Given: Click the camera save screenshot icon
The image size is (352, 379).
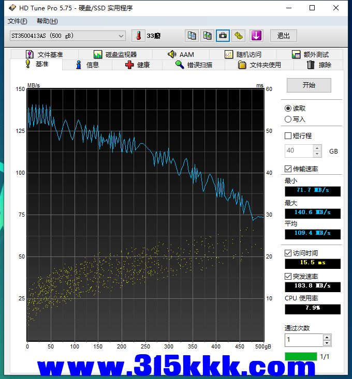Looking at the screenshot, I should (x=223, y=36).
